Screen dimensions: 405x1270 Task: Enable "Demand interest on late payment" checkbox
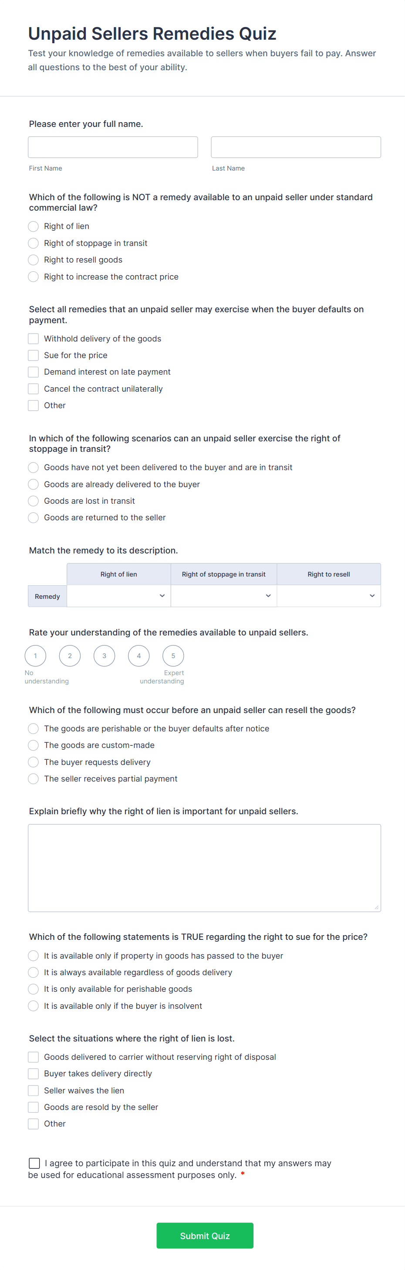pos(34,372)
